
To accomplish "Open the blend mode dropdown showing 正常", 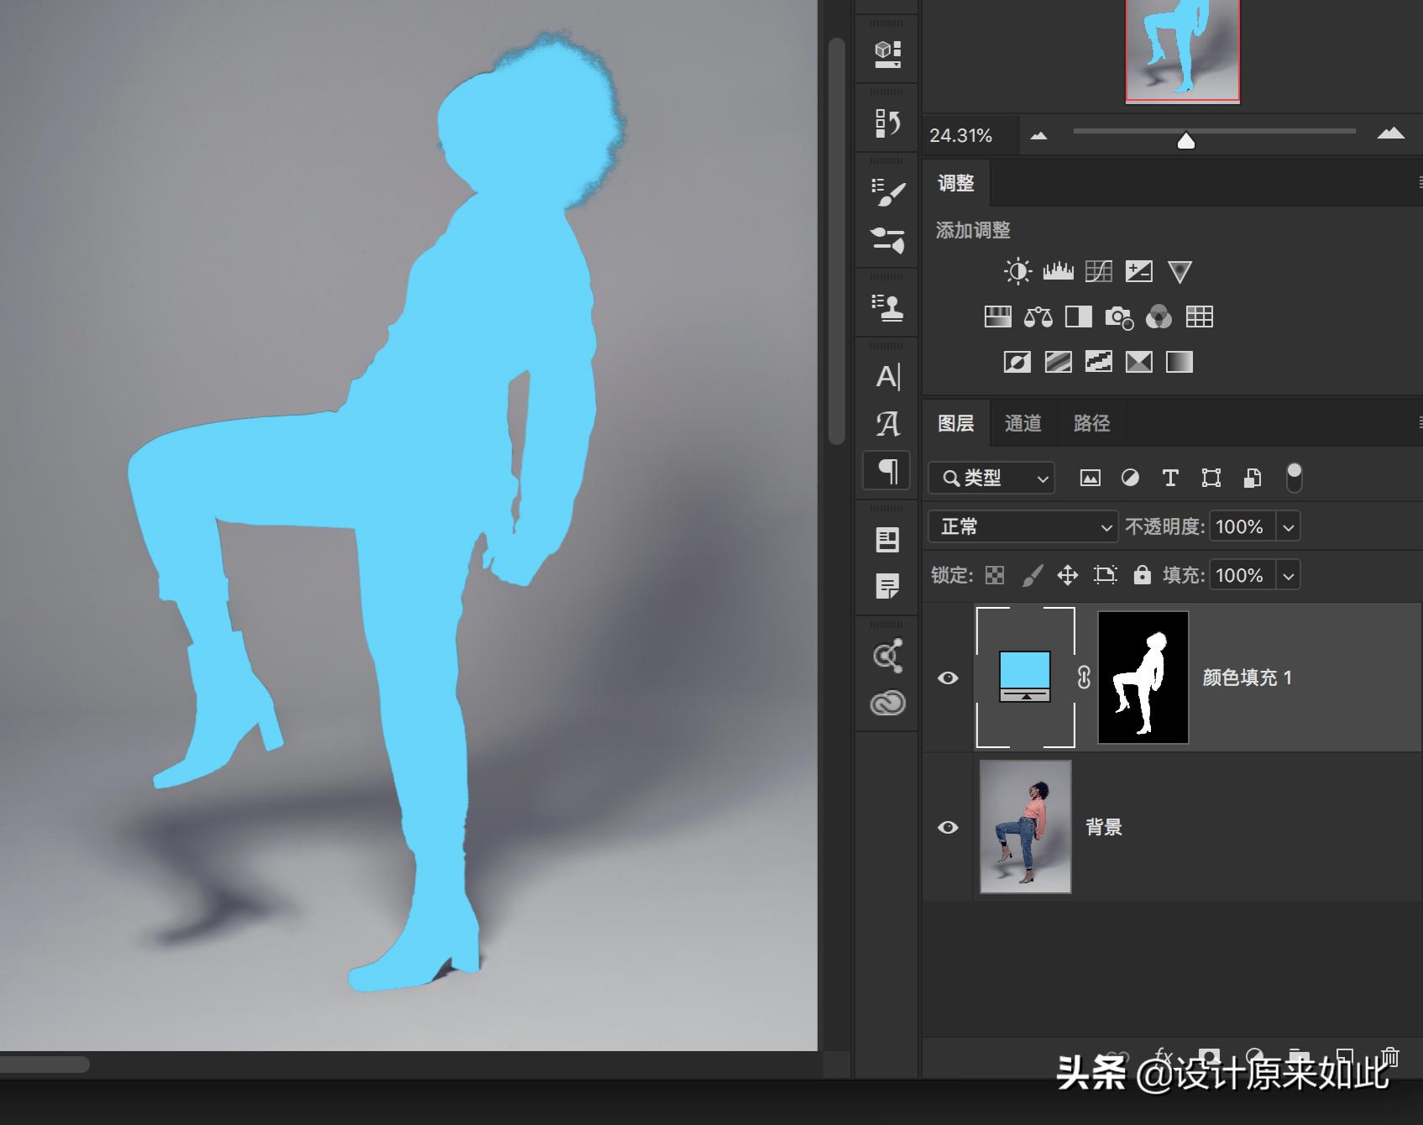I will click(x=1022, y=526).
